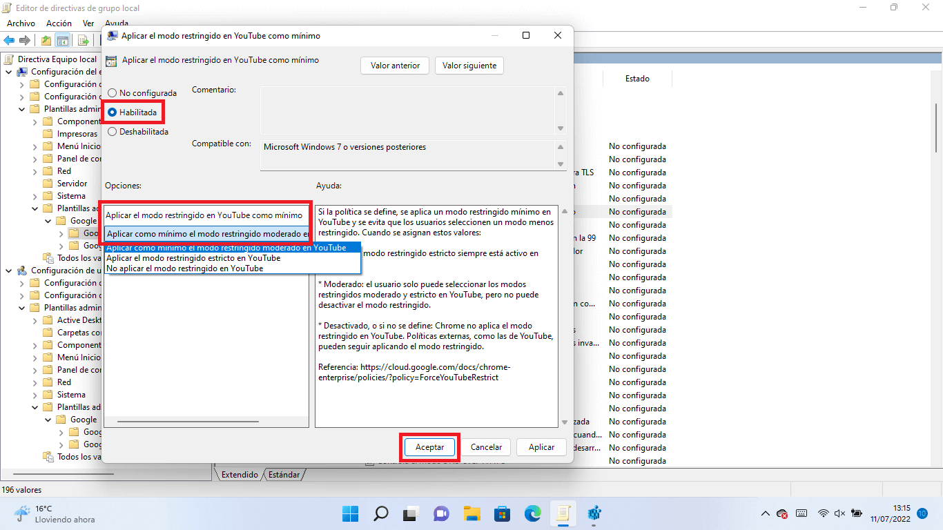Image resolution: width=943 pixels, height=530 pixels.
Task: Open the Ver menu
Action: [88, 23]
